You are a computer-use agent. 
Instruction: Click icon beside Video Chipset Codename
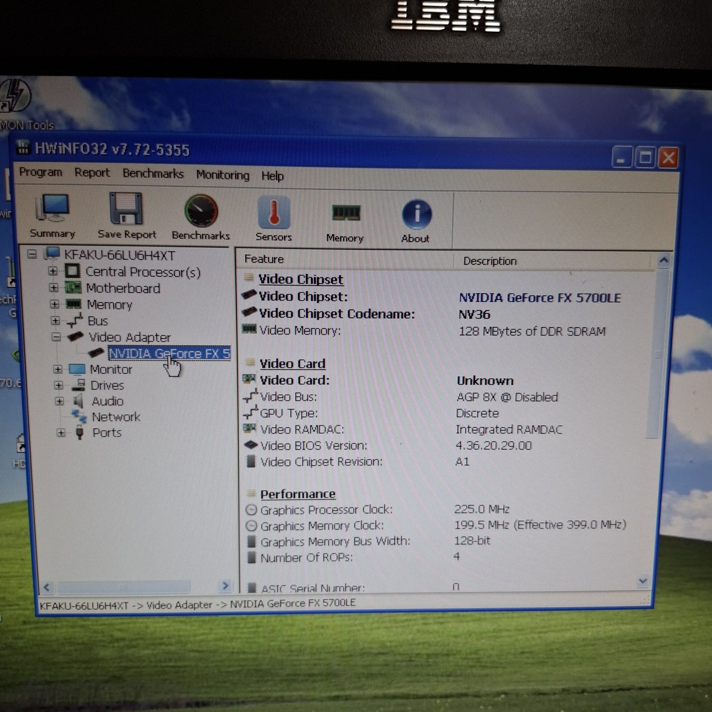[x=249, y=312]
